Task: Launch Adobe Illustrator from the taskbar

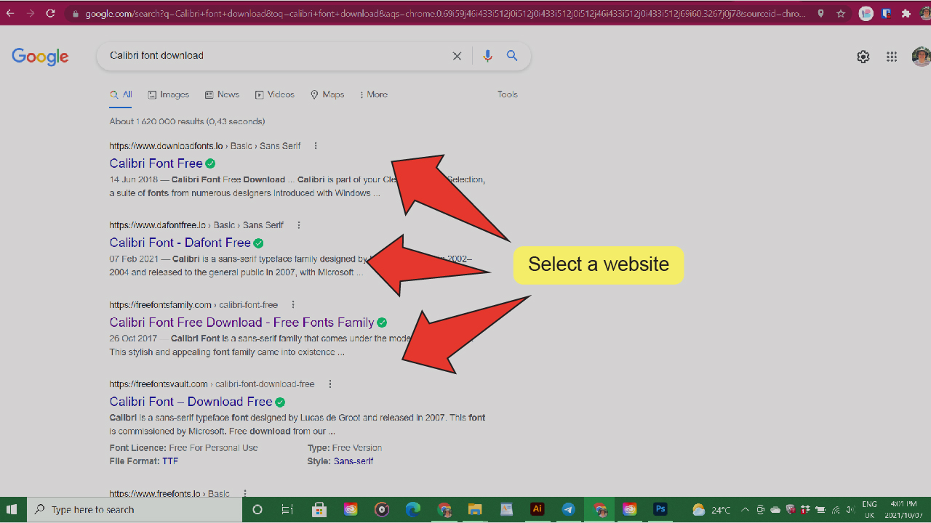Action: point(538,509)
